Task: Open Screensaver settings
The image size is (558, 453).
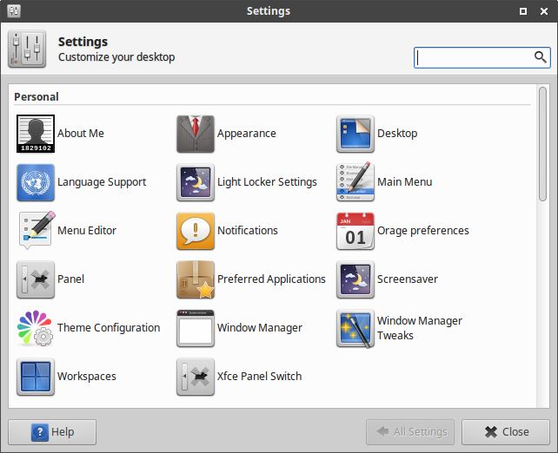Action: point(355,279)
